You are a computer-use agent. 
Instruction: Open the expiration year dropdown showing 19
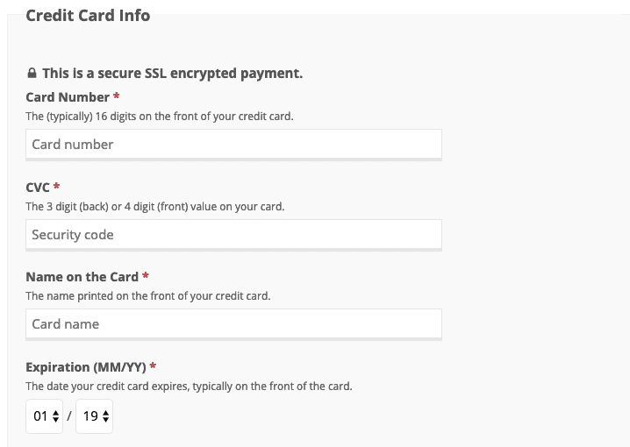pos(94,416)
